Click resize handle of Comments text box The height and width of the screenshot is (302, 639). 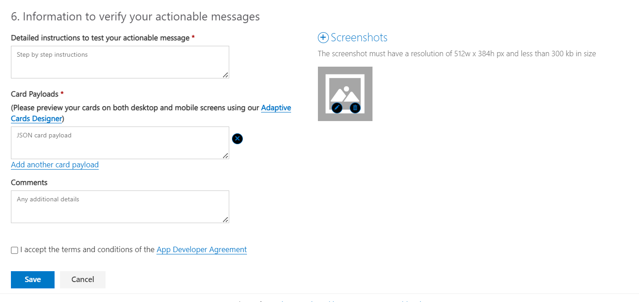(226, 219)
